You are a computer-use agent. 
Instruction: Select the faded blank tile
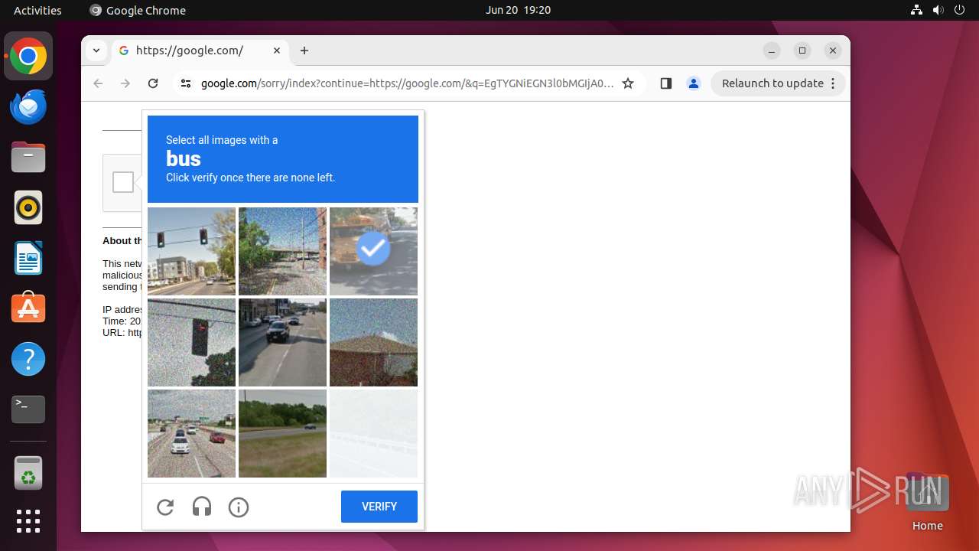point(373,433)
